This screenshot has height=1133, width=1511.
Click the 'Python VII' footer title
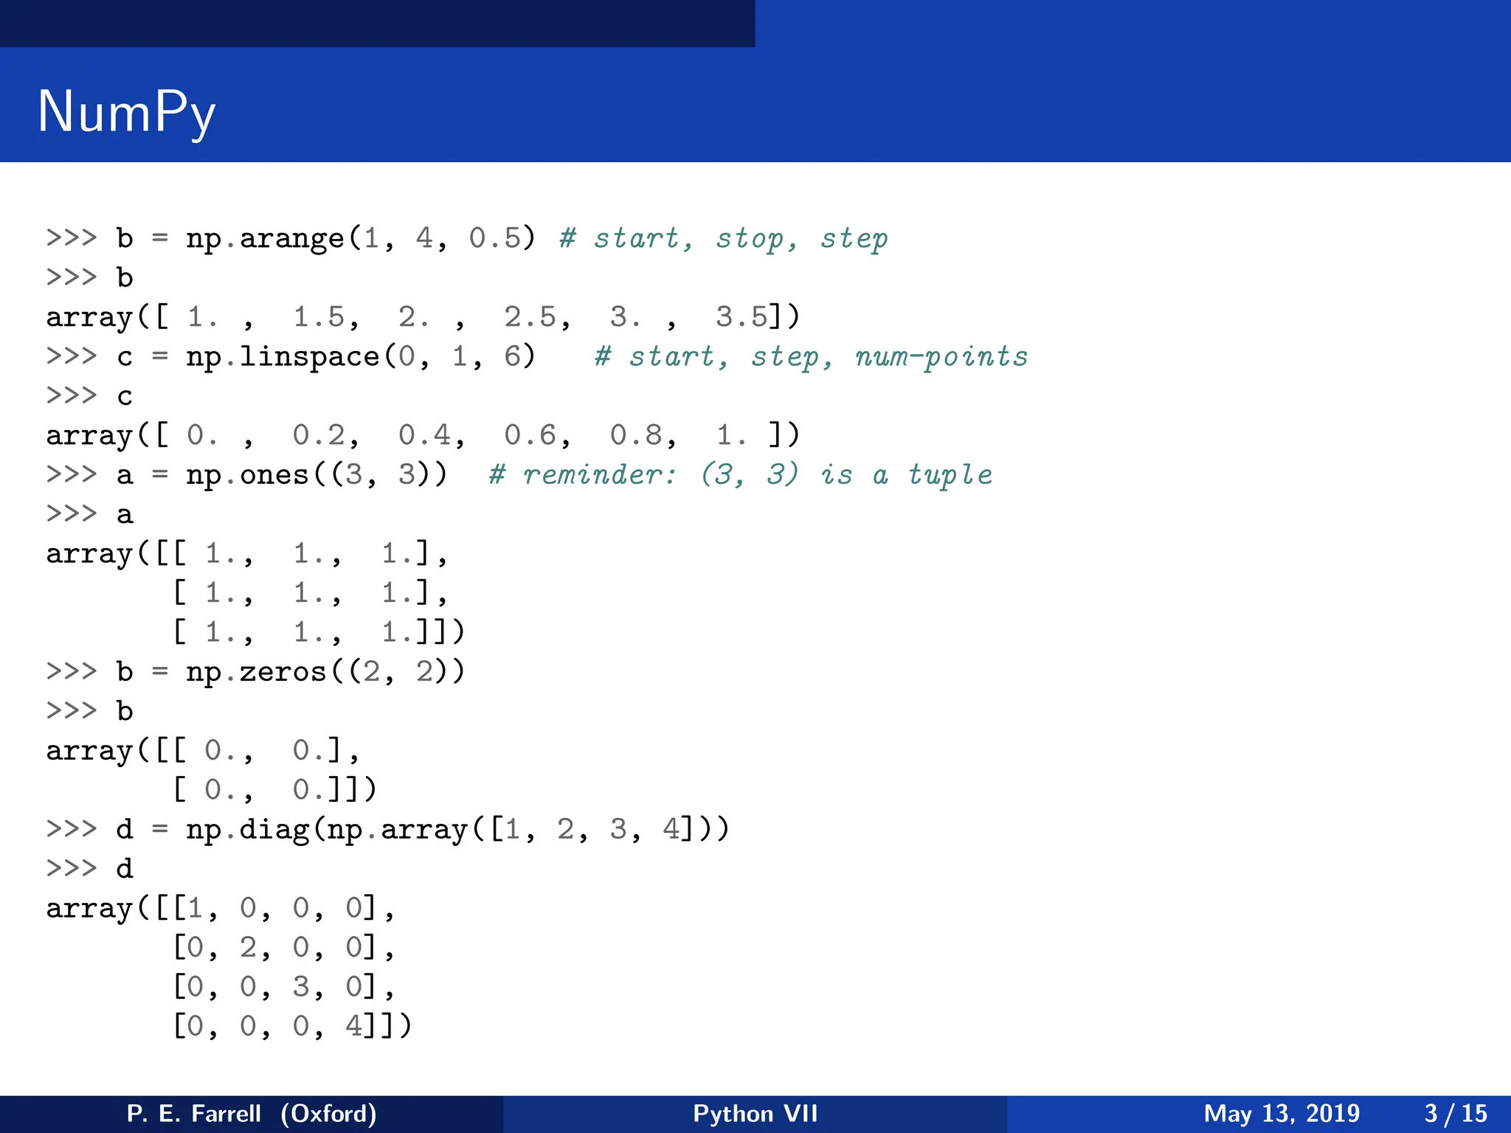[755, 1114]
